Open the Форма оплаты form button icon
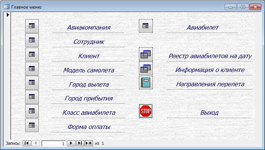 click(x=32, y=125)
